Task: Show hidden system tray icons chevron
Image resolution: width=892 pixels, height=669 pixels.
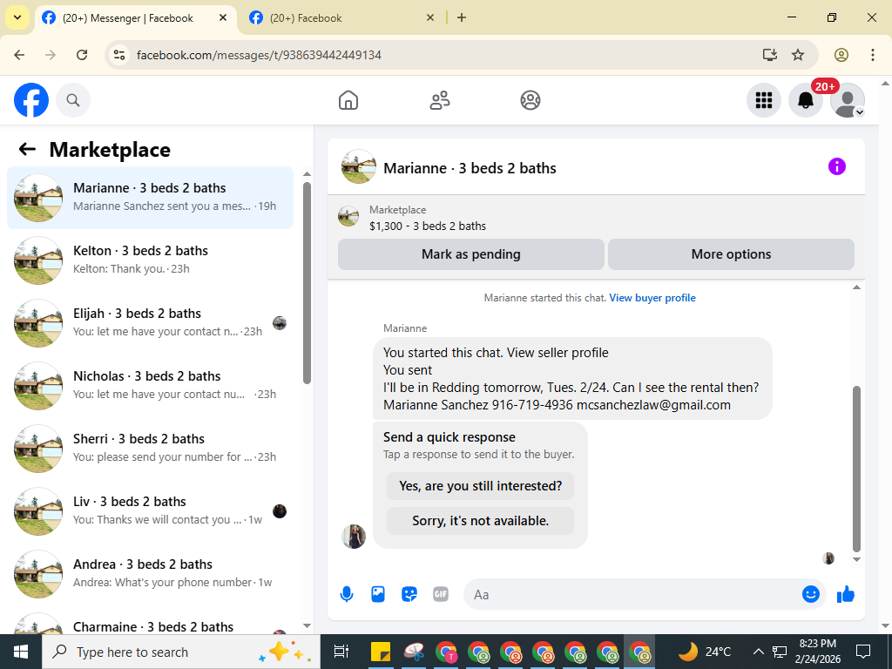Action: click(759, 652)
